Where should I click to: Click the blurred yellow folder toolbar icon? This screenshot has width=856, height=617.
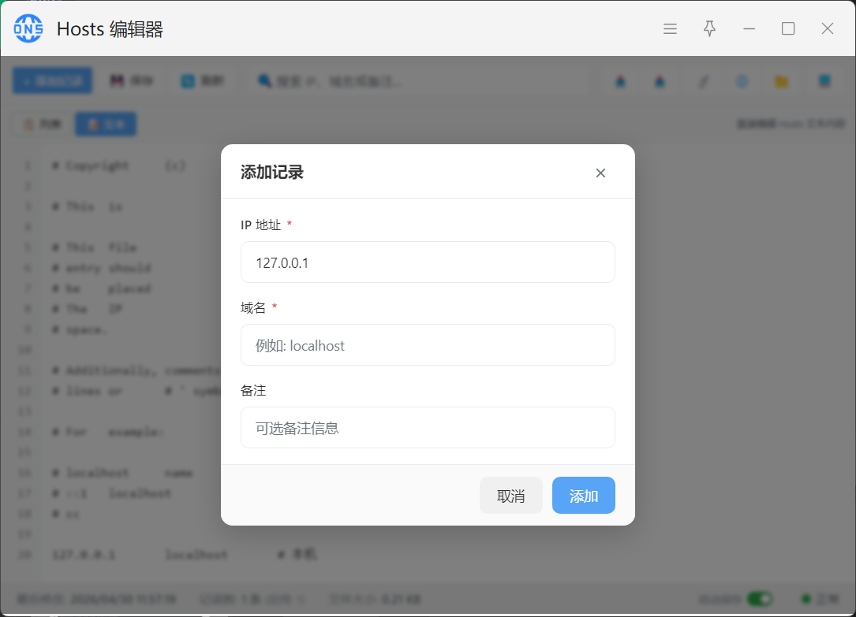tap(782, 82)
